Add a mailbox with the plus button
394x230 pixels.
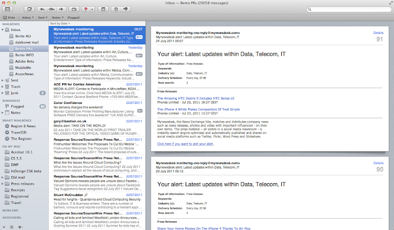[x=4, y=227]
